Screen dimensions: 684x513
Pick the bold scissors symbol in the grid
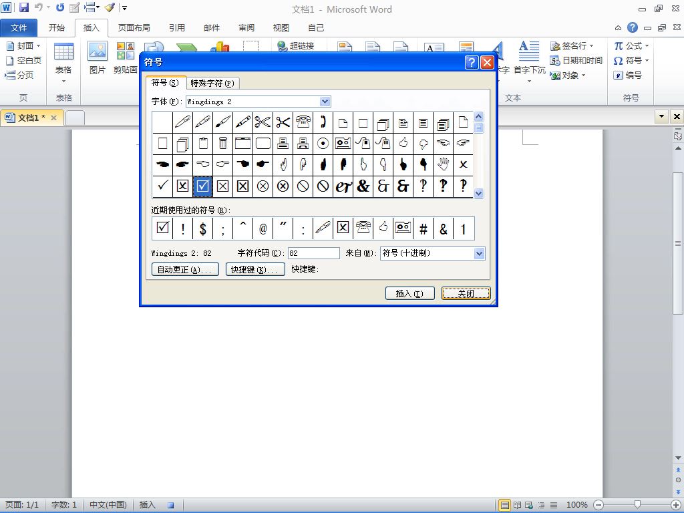click(x=283, y=123)
